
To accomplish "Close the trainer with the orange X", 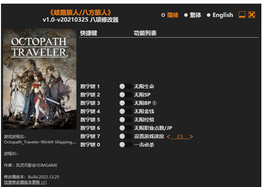I will [252, 15].
